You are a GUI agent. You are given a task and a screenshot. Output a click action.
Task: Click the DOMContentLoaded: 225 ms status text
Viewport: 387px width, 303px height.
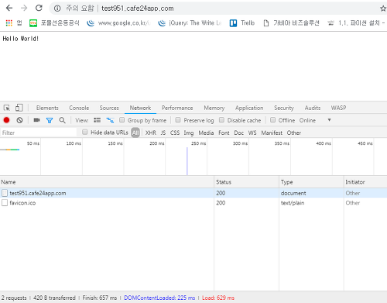(x=159, y=298)
